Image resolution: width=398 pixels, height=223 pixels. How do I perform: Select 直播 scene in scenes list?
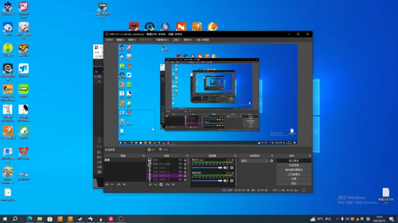pyautogui.click(x=125, y=160)
